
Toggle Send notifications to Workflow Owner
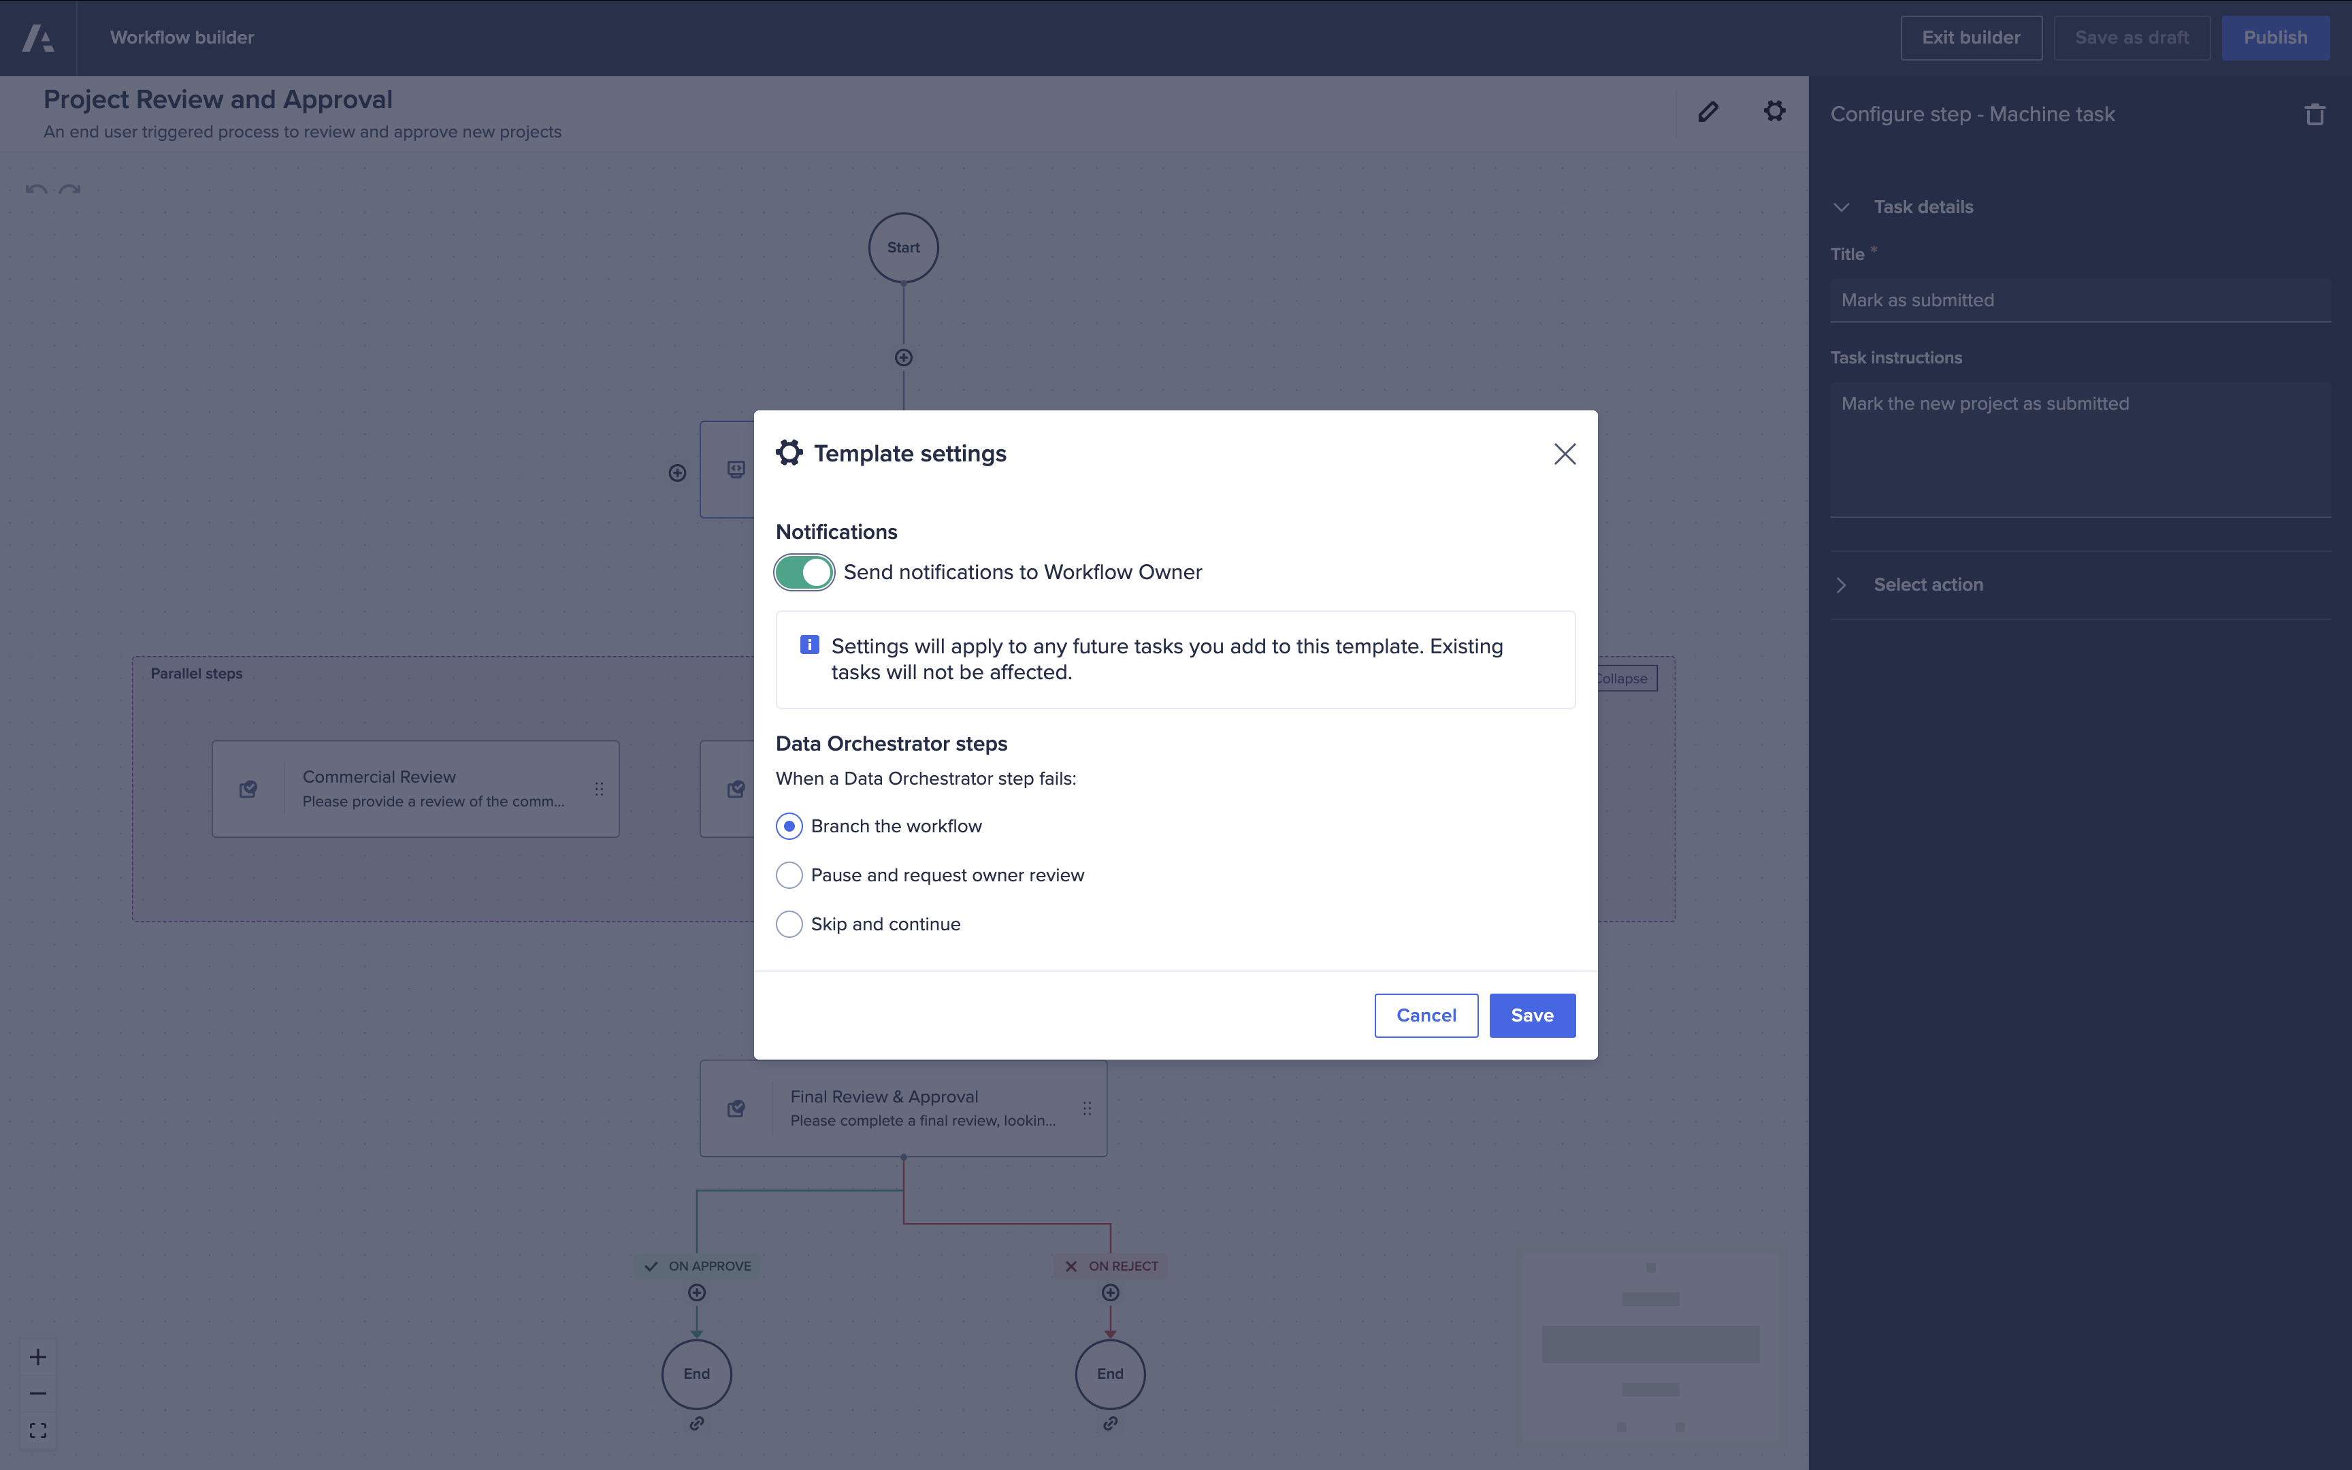click(x=804, y=572)
